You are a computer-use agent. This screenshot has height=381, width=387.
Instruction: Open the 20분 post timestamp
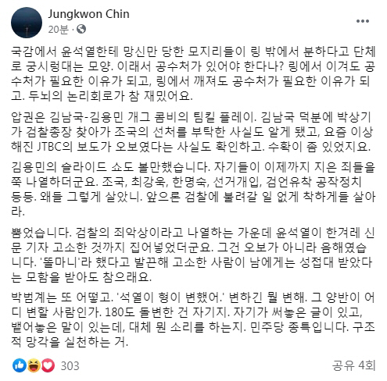58,30
